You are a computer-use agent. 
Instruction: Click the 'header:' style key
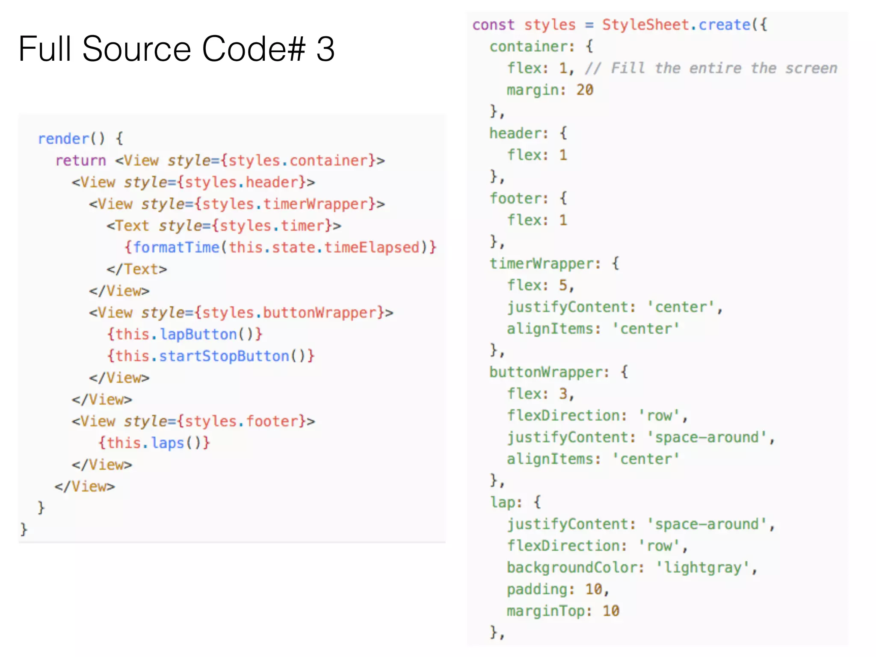(x=518, y=133)
